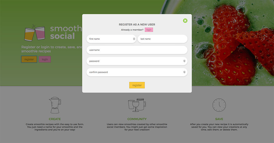Submit the form with yellow register button
Screen dimensions: 274x143
tap(137, 85)
